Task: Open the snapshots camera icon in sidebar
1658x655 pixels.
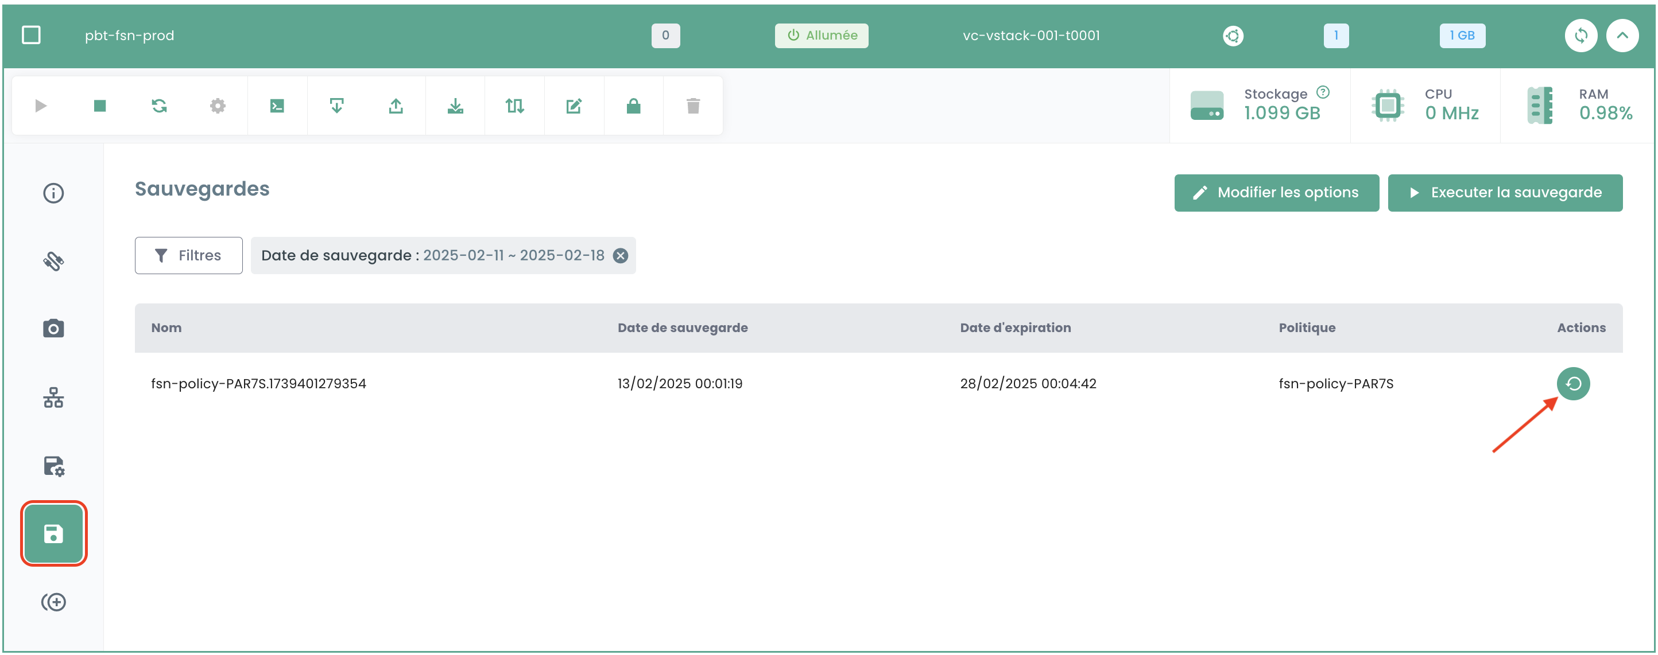Action: [x=53, y=329]
